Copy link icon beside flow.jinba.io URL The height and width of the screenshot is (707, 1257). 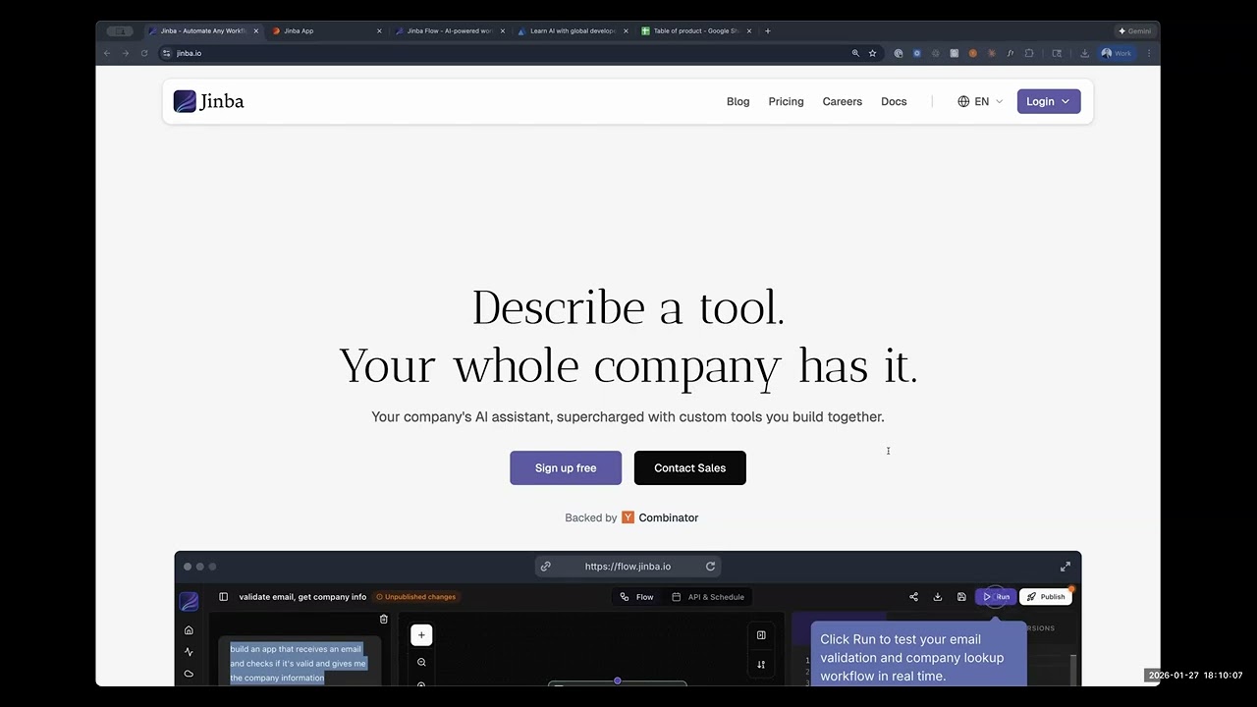point(545,567)
